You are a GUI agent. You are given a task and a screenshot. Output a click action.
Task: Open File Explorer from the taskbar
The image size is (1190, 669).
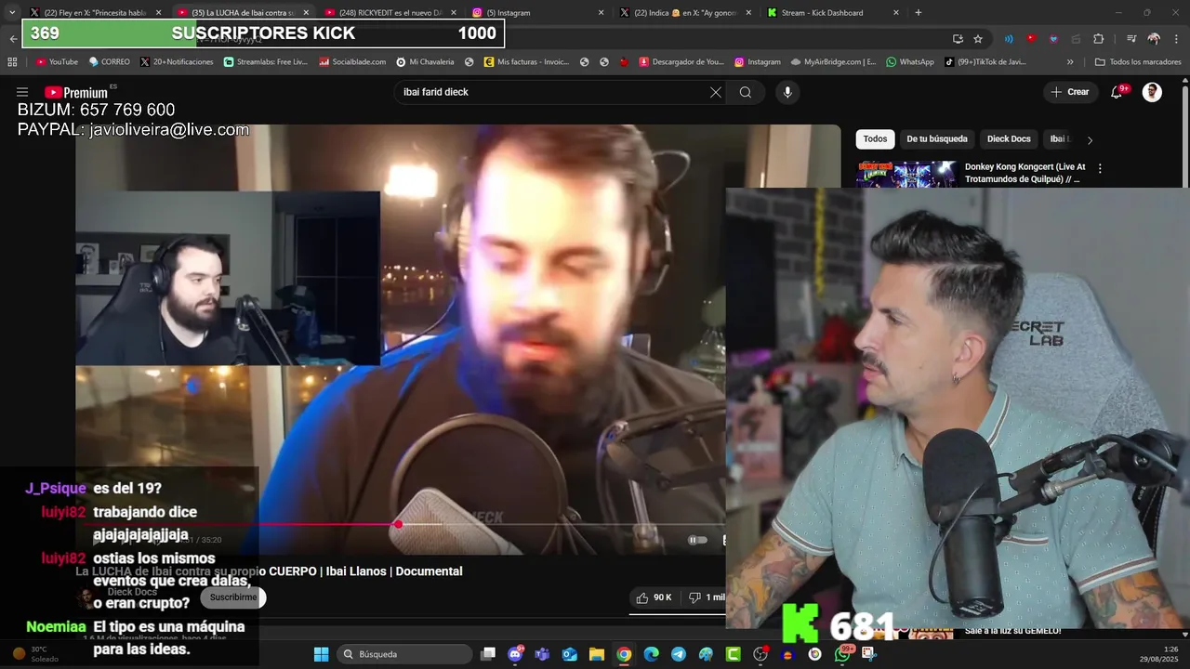(597, 654)
